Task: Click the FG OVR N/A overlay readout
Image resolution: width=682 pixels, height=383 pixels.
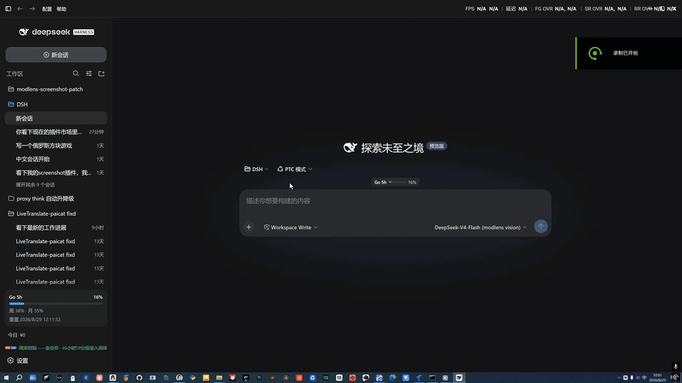Action: 556,9
